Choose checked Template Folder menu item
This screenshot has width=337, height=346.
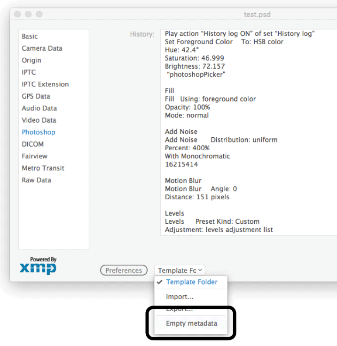coord(191,282)
